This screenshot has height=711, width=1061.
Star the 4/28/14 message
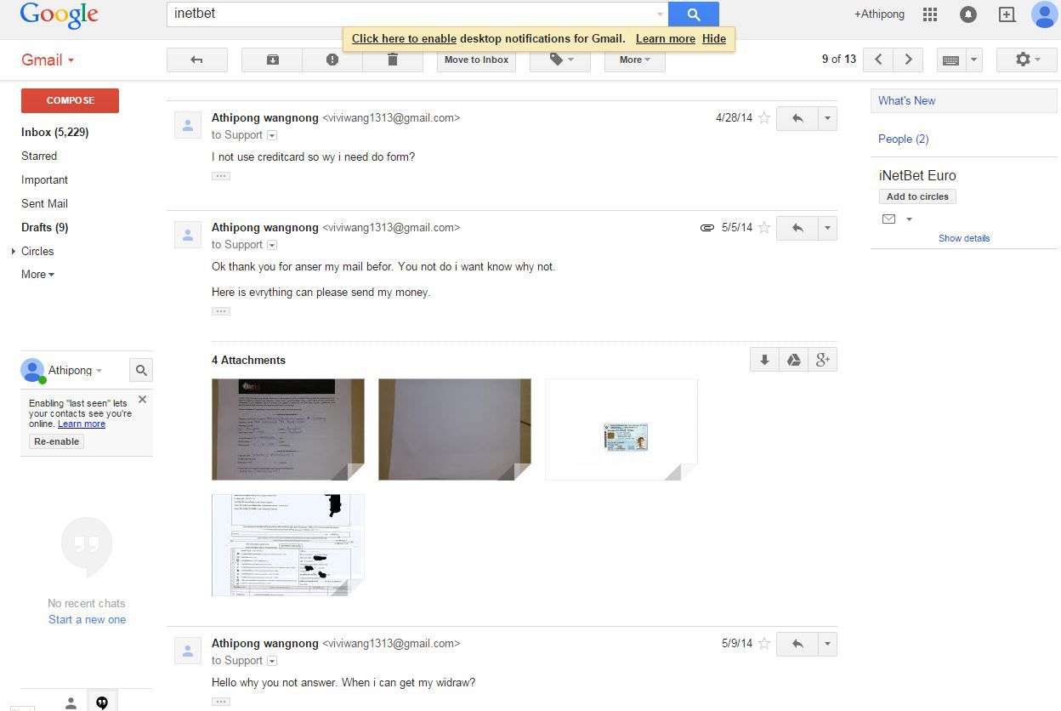(x=764, y=118)
